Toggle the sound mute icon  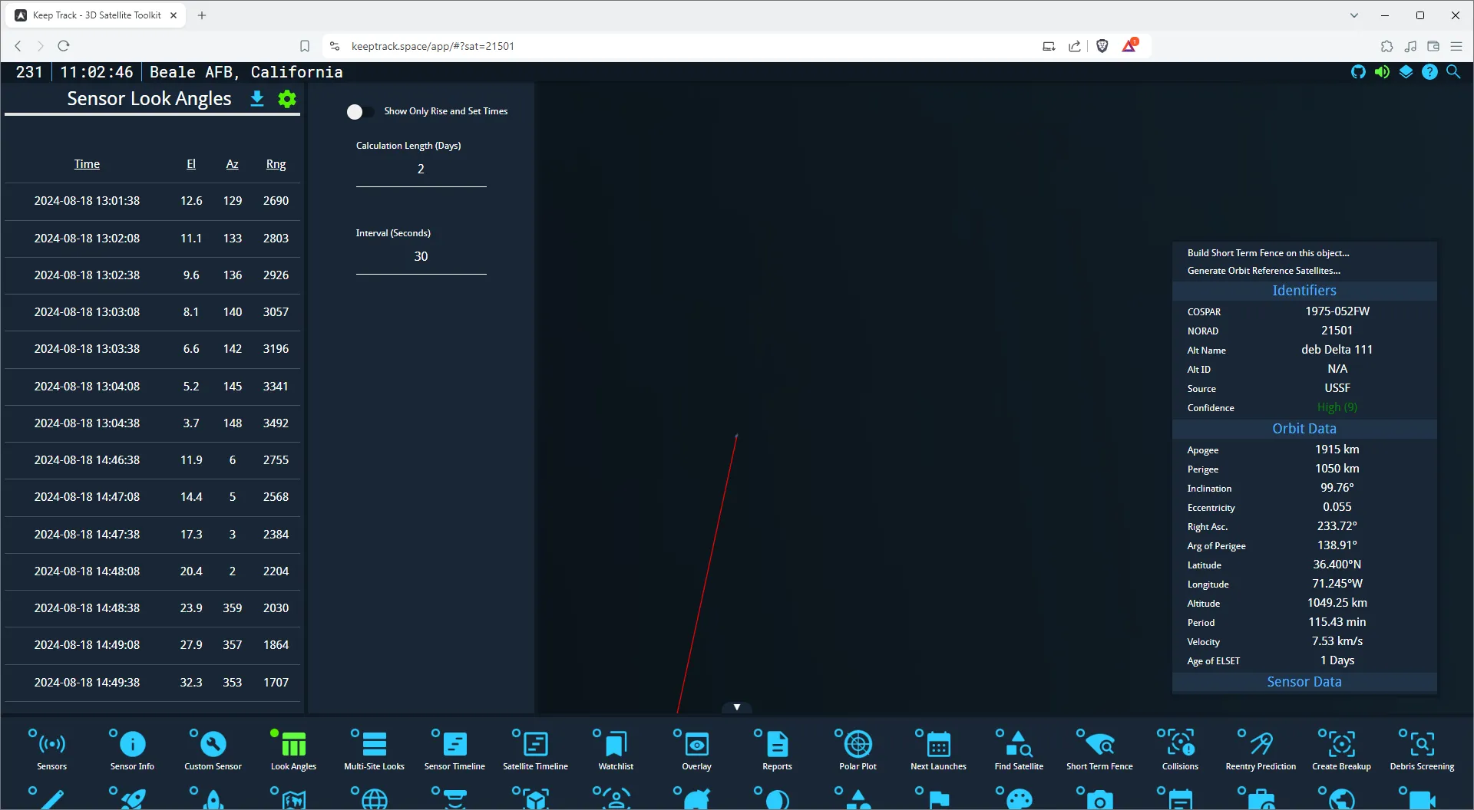[x=1382, y=72]
